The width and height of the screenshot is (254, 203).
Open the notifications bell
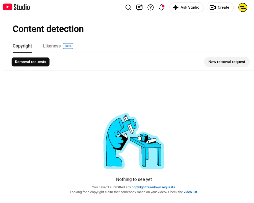tap(162, 7)
